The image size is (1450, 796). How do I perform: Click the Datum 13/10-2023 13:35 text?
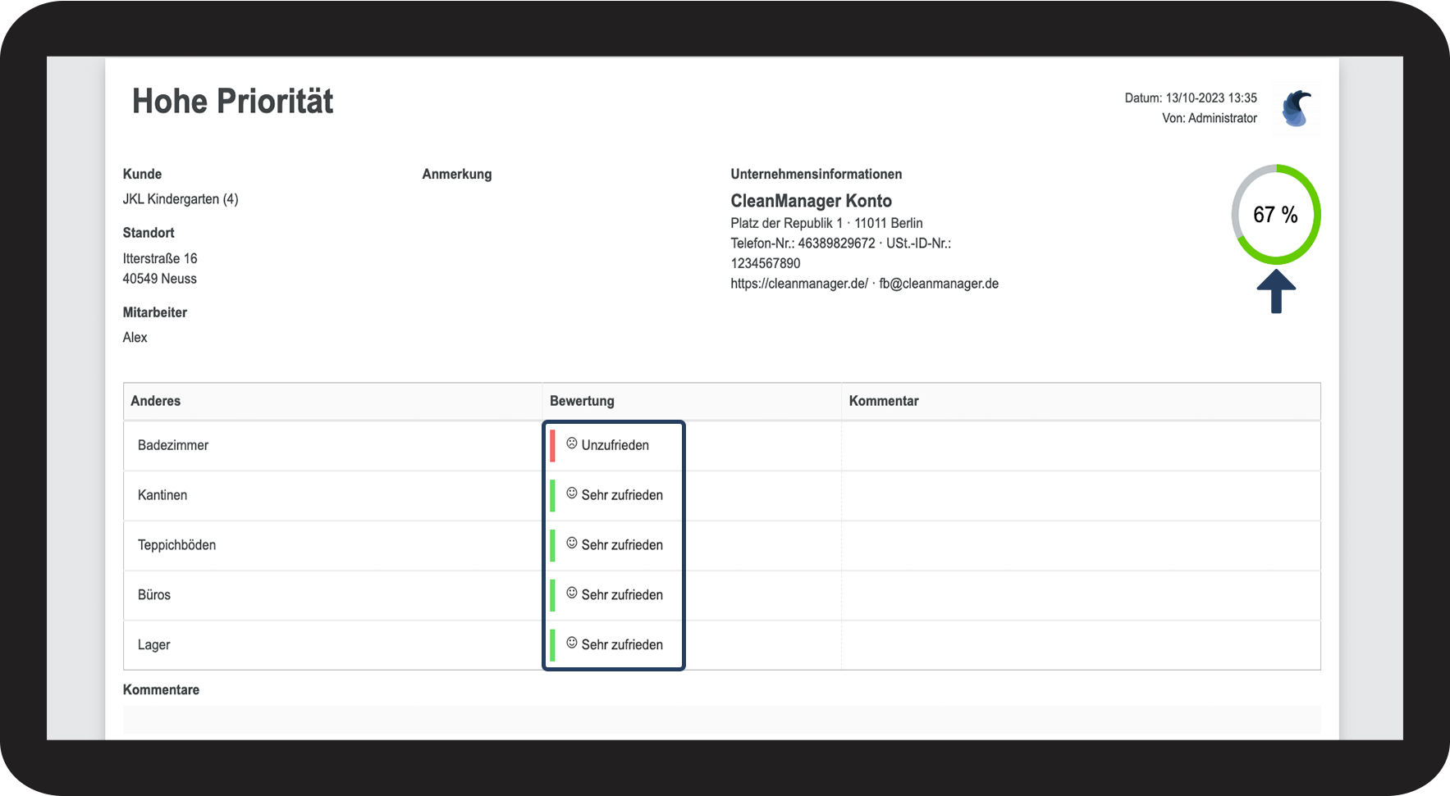click(x=1191, y=98)
